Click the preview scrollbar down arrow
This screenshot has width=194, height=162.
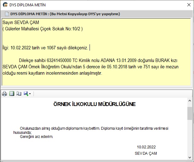click(x=190, y=157)
